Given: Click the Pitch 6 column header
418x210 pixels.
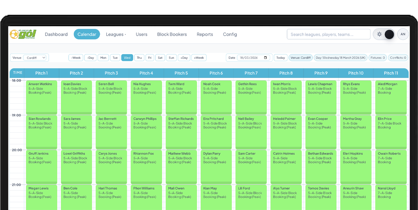Looking at the screenshot, I should 216,73.
